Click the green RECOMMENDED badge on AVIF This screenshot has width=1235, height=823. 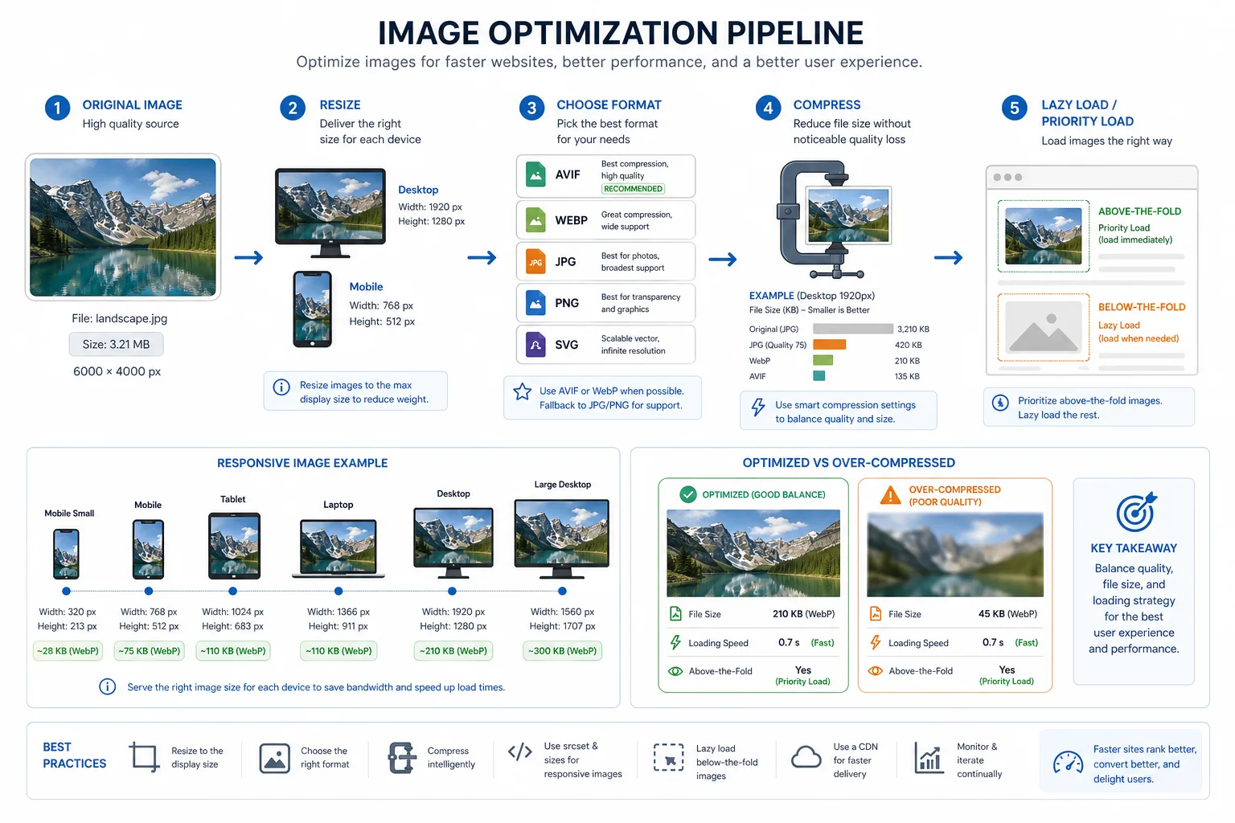(634, 189)
